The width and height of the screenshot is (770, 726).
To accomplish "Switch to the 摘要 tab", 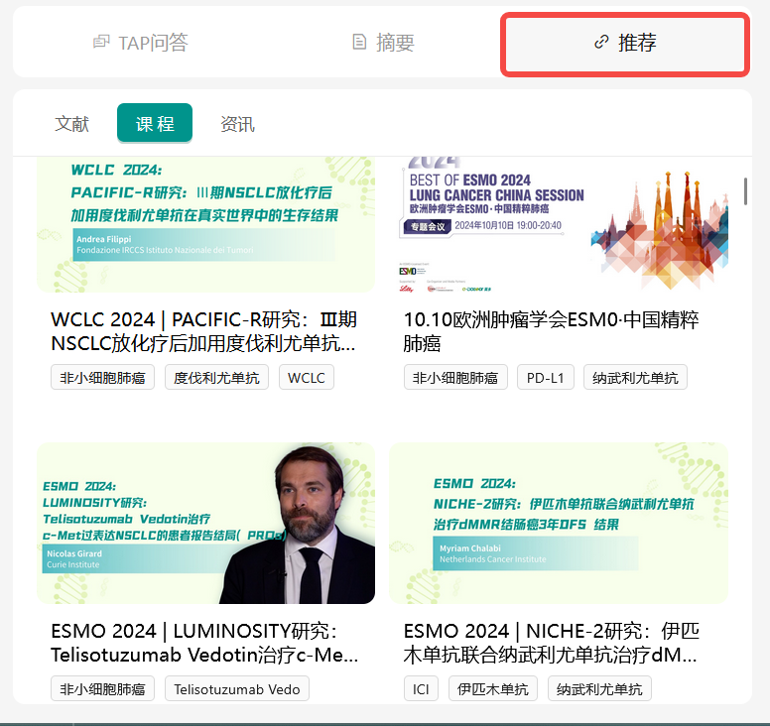I will click(384, 43).
